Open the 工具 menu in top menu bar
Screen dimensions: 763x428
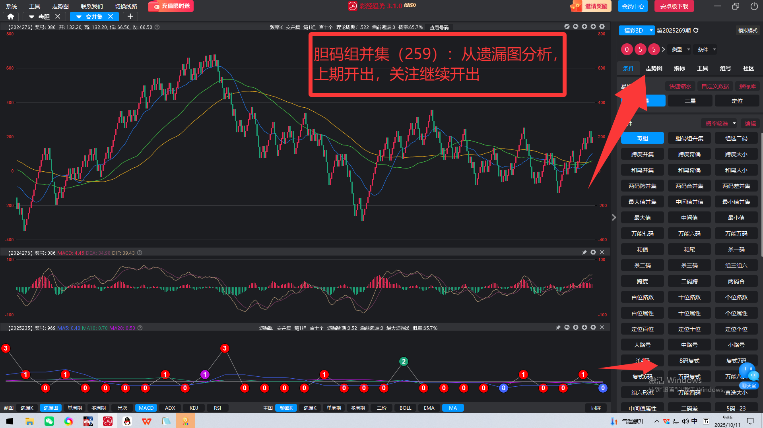tap(35, 6)
